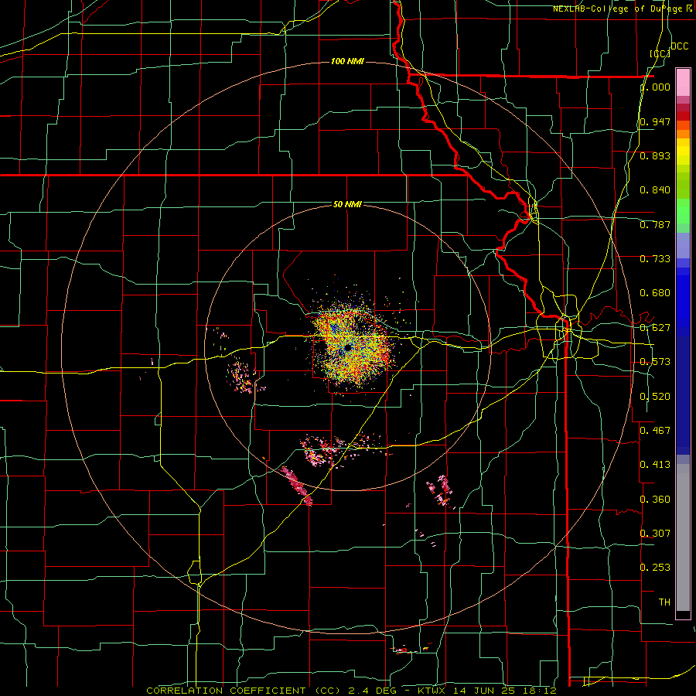The width and height of the screenshot is (696, 696).
Task: Pick the bright green color bar segment
Action: (683, 211)
